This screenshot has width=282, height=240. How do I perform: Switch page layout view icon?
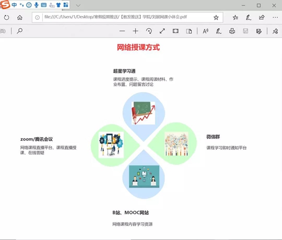click(x=189, y=31)
